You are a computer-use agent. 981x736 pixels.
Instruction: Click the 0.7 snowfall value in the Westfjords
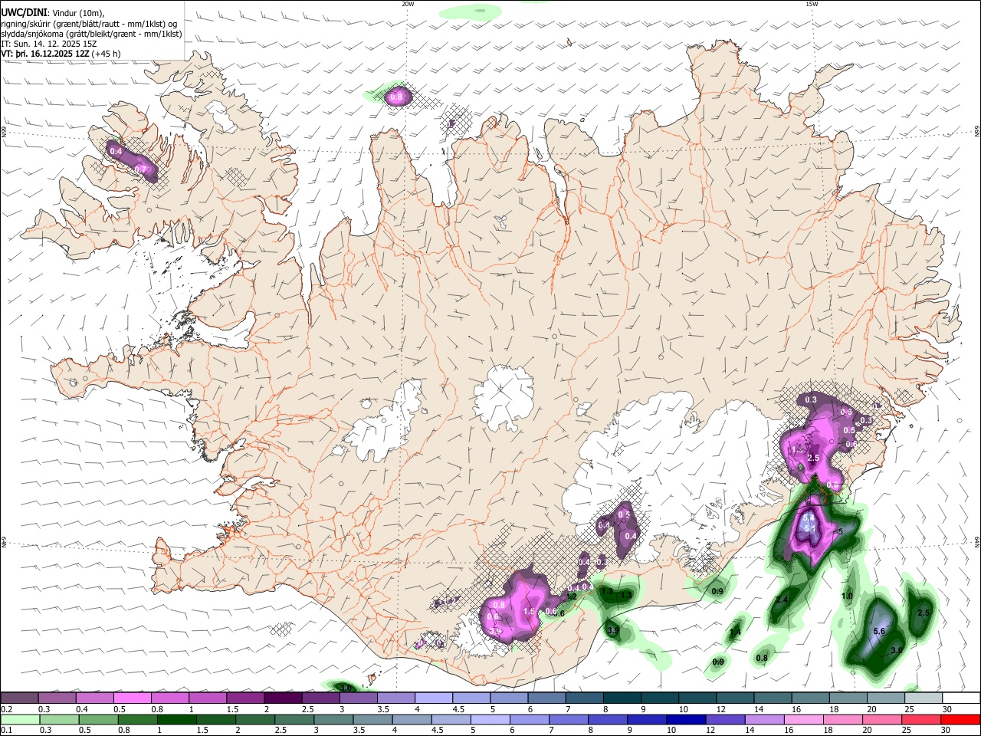(x=140, y=169)
